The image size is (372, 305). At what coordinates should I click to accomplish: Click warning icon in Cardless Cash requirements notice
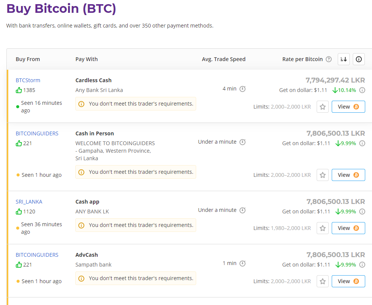(81, 104)
